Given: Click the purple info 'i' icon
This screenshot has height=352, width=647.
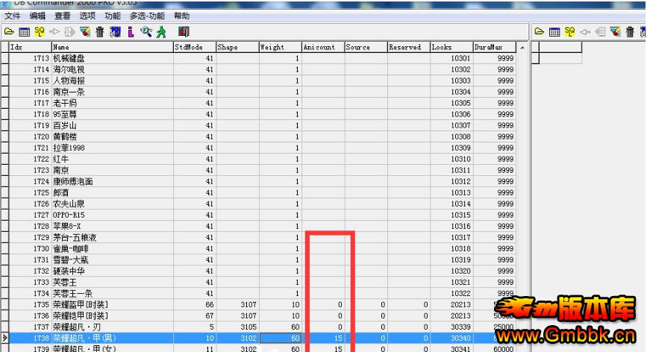Looking at the screenshot, I should pyautogui.click(x=131, y=32).
